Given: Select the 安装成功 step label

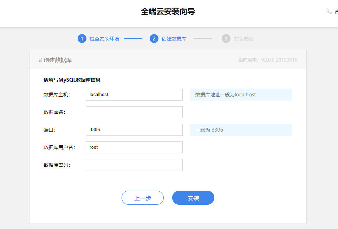Looking at the screenshot, I should [243, 39].
